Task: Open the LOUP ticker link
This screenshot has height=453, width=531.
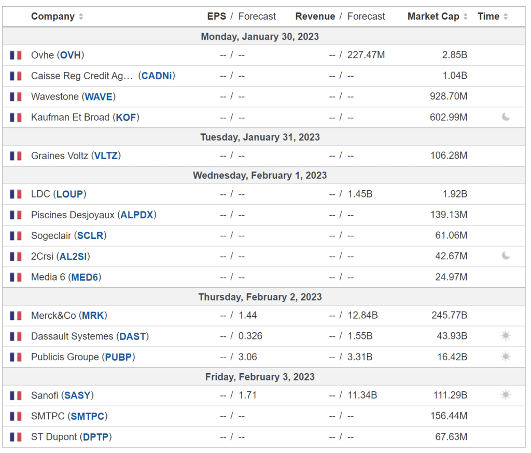Action: coord(70,194)
